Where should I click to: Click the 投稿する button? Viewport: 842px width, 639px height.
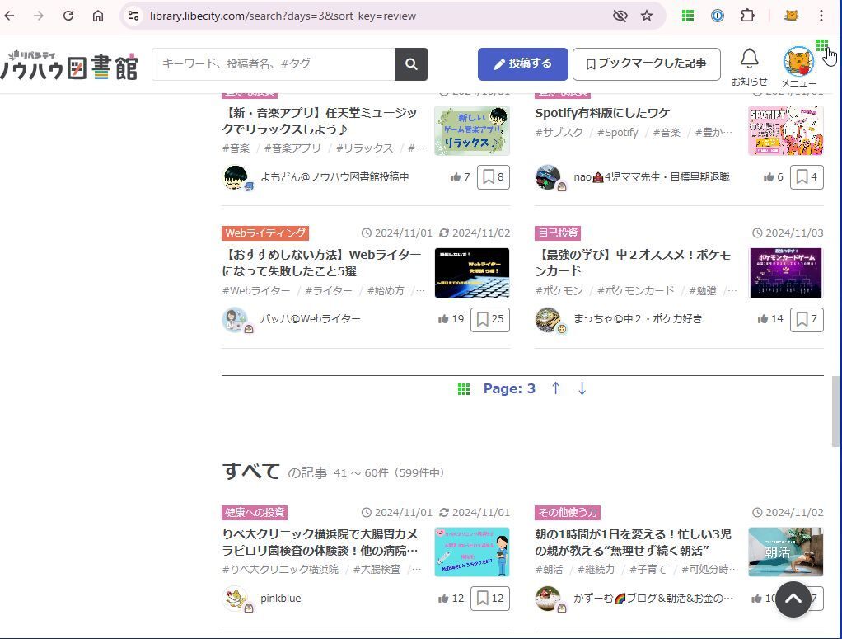coord(523,64)
